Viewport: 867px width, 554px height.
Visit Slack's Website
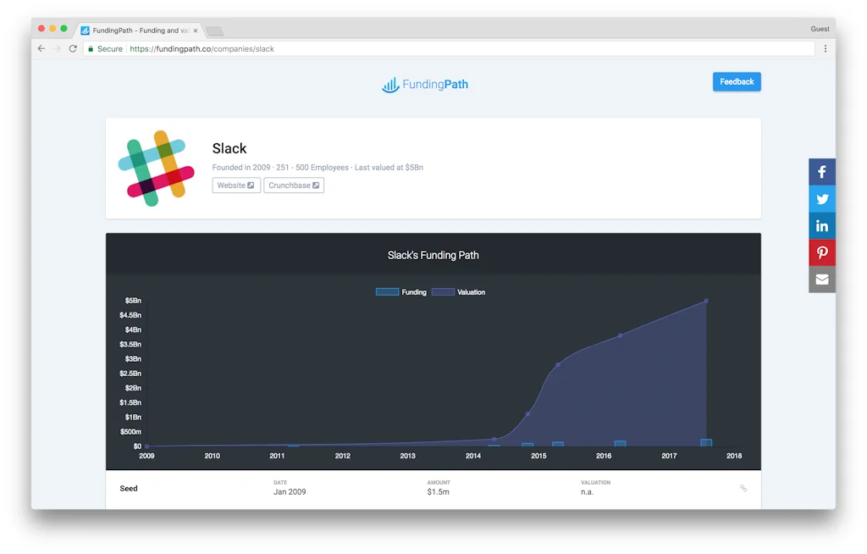click(235, 185)
